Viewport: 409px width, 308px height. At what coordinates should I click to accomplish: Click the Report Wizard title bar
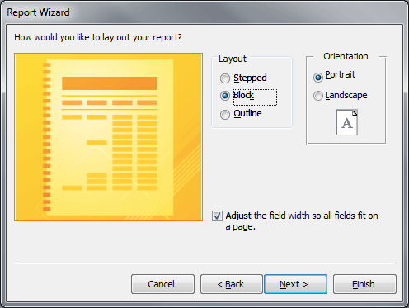pyautogui.click(x=204, y=12)
